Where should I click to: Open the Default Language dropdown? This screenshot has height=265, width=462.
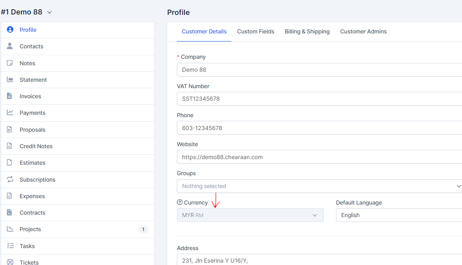click(x=399, y=215)
